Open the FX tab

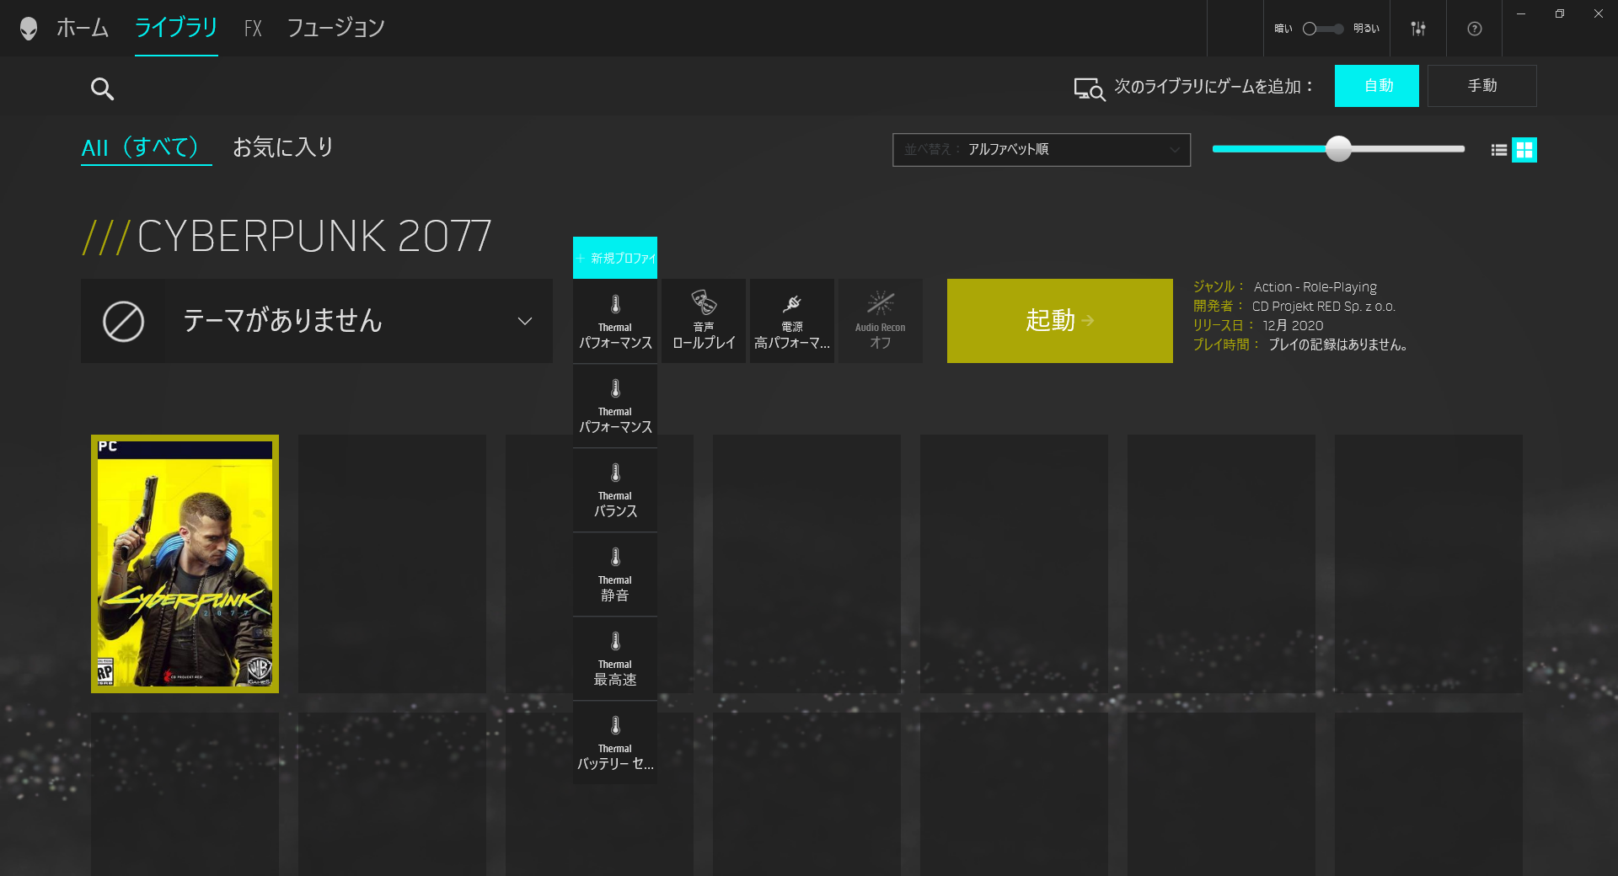coord(253,29)
